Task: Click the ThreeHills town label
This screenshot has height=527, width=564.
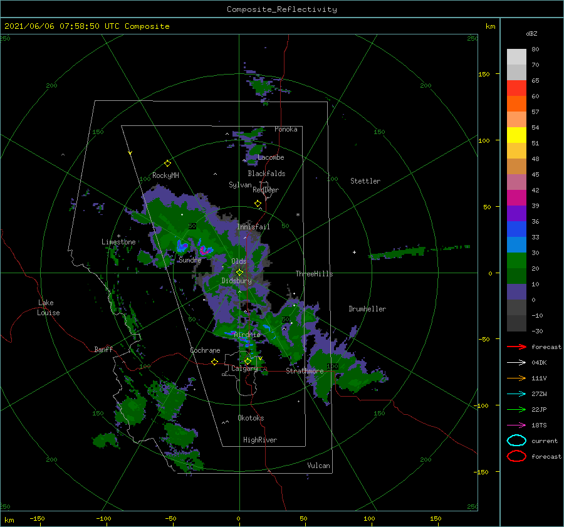Action: [x=314, y=274]
